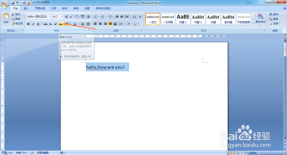Open the Line Spacing dropdown
This screenshot has height=155, width=287.
pyautogui.click(x=124, y=24)
